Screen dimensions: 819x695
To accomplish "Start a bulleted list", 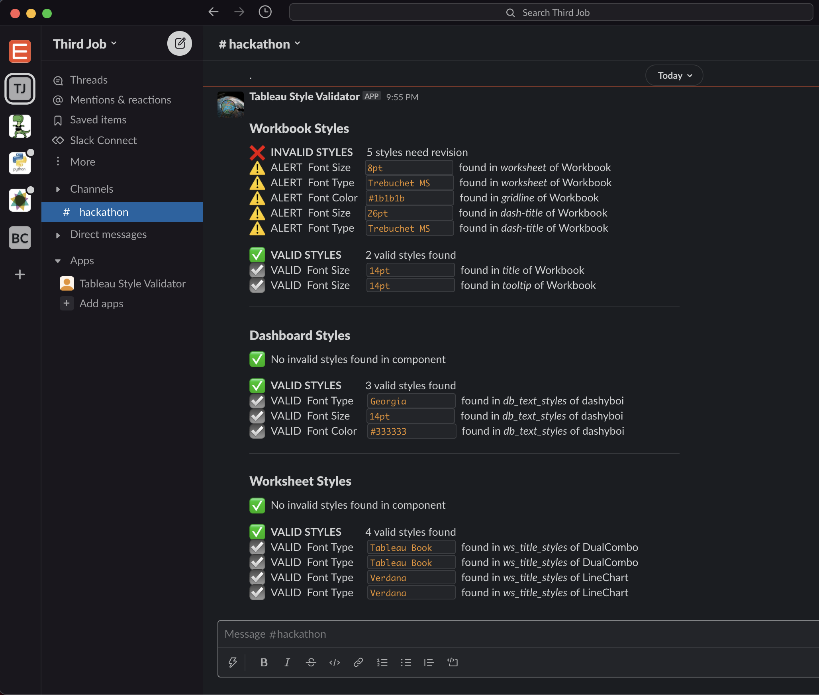I will coord(406,662).
